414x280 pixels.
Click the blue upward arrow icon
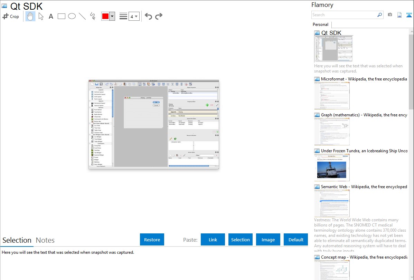(x=409, y=15)
